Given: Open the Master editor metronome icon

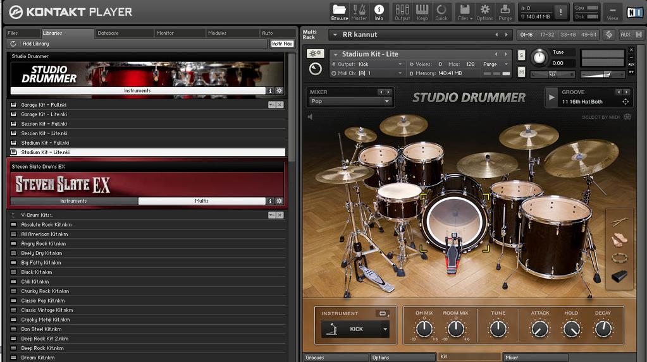Looking at the screenshot, I should pos(359,12).
